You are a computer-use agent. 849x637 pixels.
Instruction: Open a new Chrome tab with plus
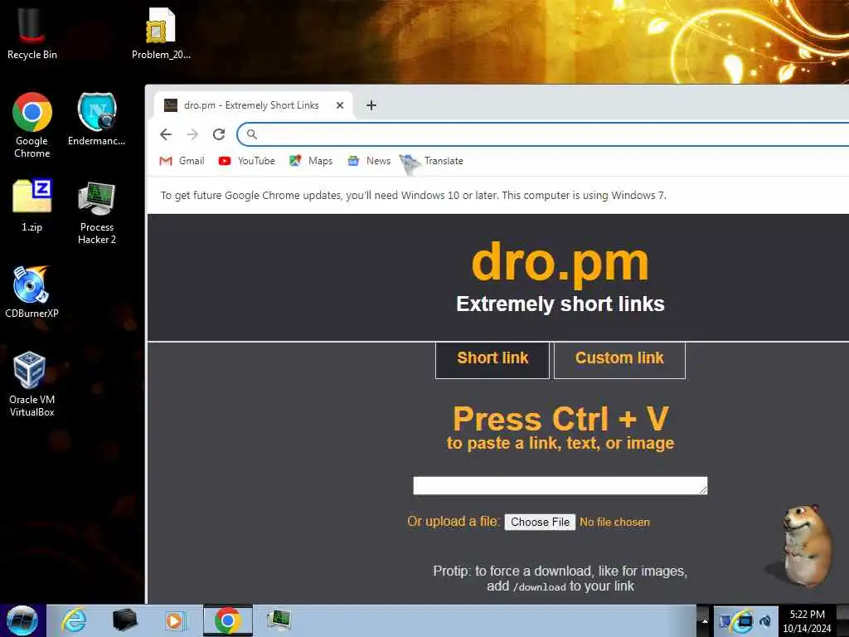[x=371, y=105]
